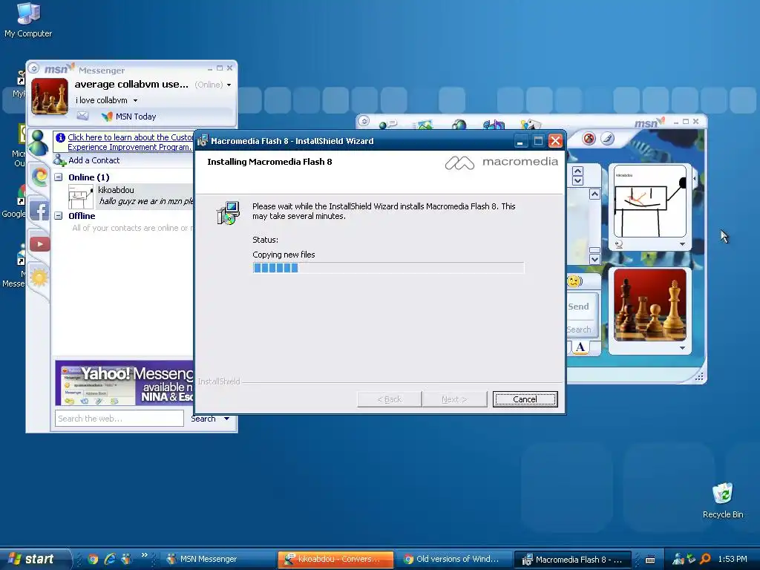Select the circular multicolor swirl sidebar tab
The width and height of the screenshot is (760, 570).
(x=40, y=177)
